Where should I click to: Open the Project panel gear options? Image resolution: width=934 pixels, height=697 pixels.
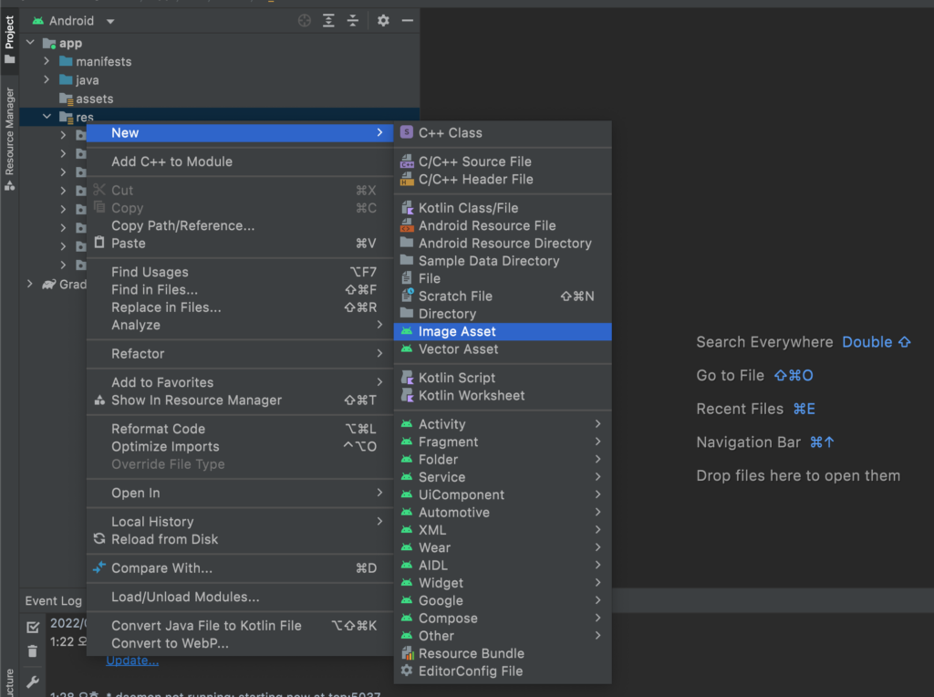click(383, 21)
